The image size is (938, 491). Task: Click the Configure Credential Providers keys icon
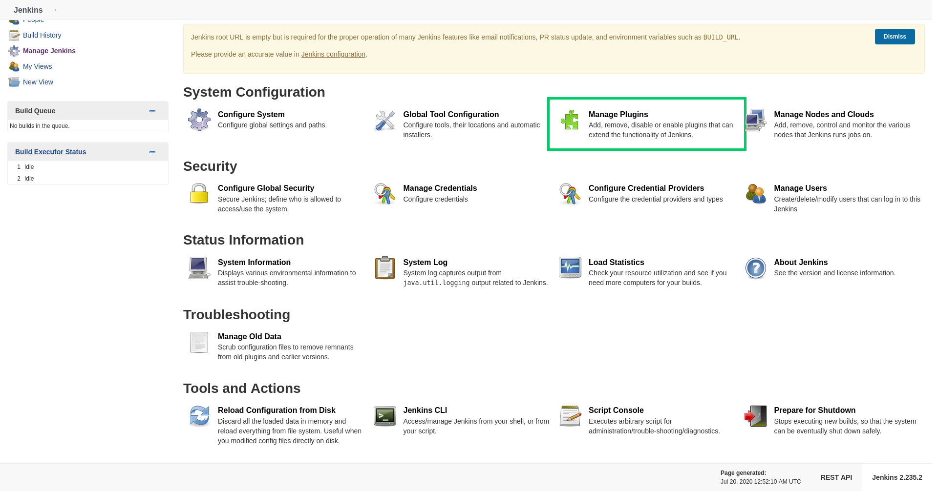point(570,194)
